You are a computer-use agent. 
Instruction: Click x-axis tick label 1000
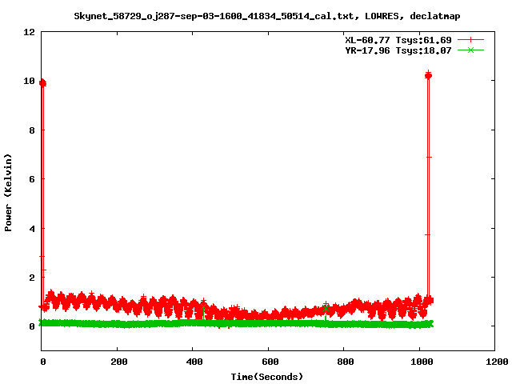point(422,362)
